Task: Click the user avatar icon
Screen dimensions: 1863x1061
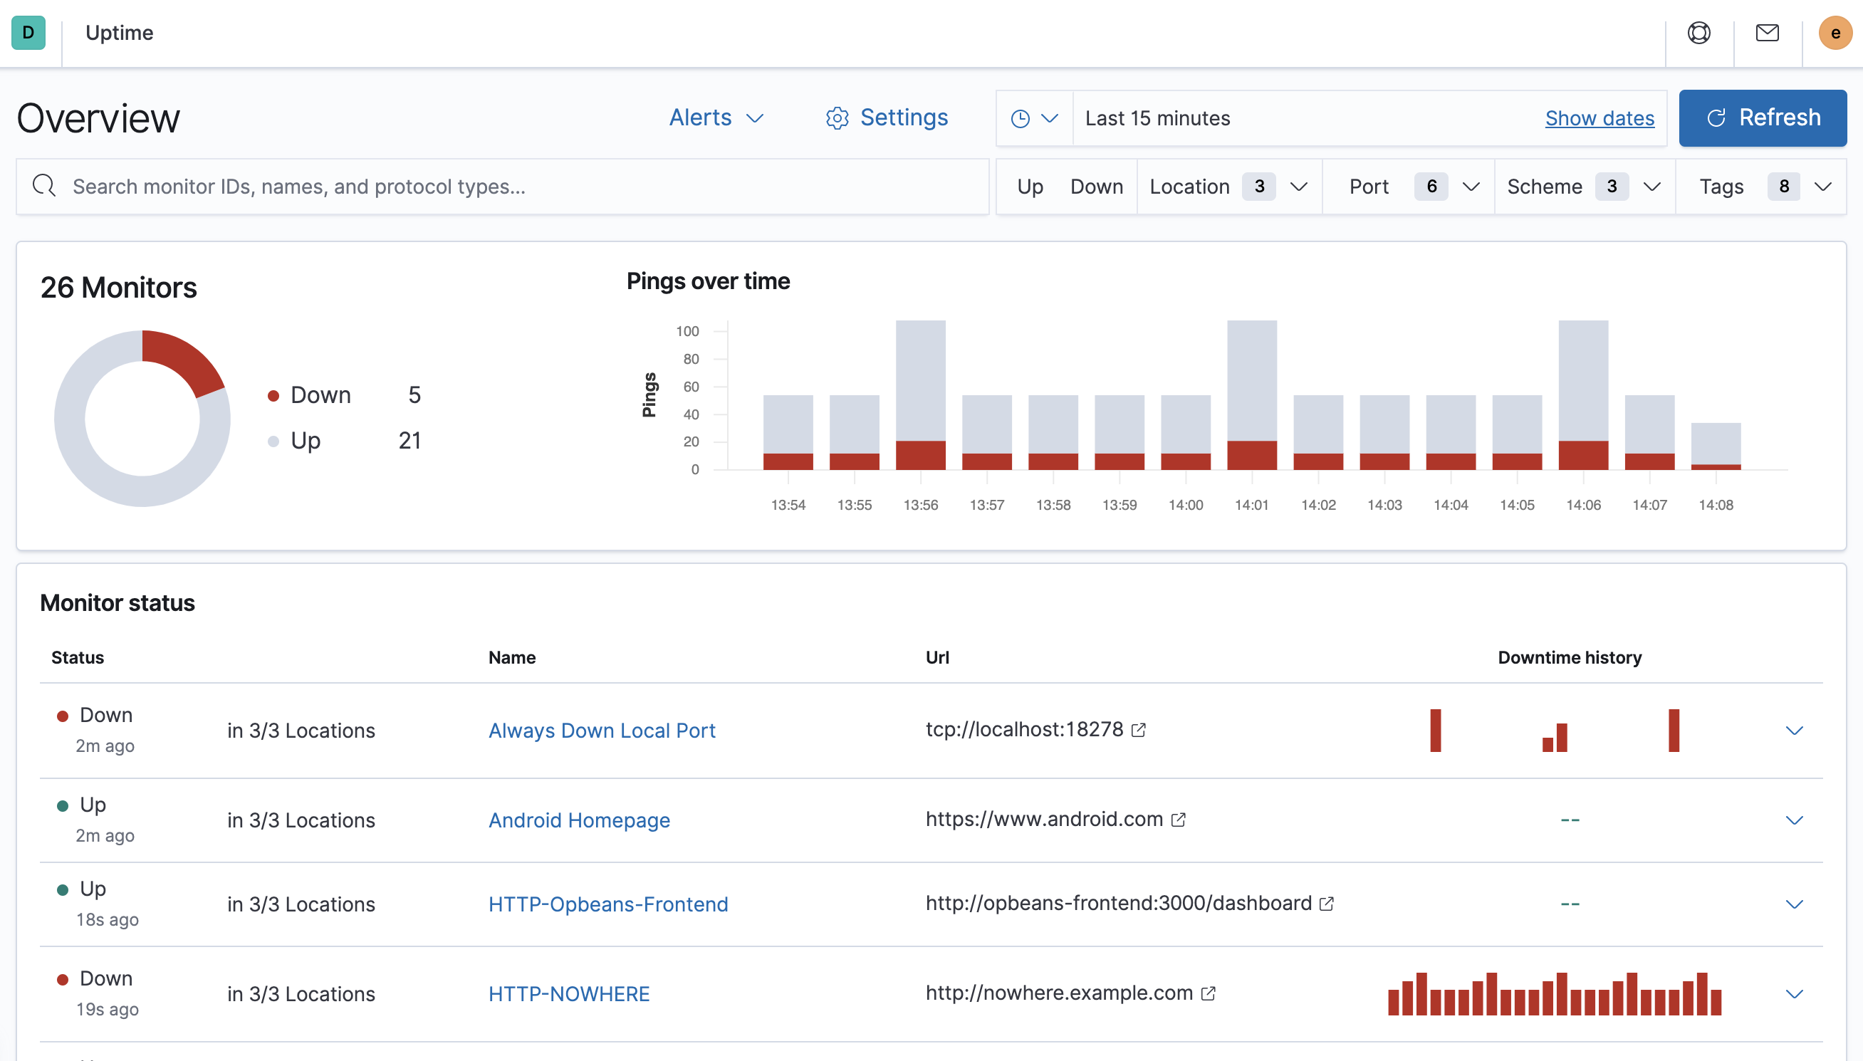Action: coord(1835,33)
